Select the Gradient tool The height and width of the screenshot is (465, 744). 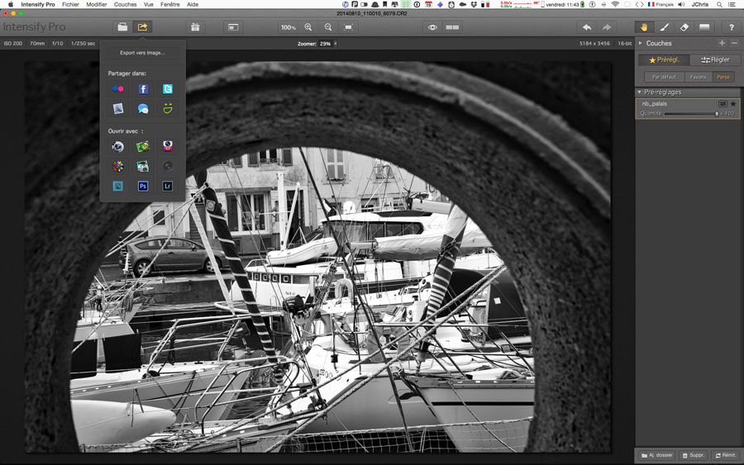704,27
